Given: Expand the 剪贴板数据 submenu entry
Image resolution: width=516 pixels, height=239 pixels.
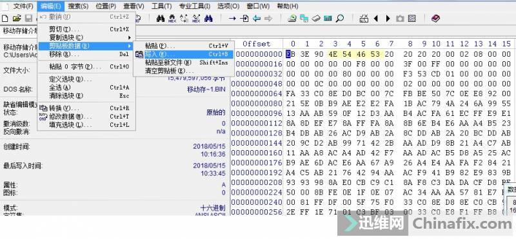Looking at the screenshot, I should pyautogui.click(x=86, y=46).
